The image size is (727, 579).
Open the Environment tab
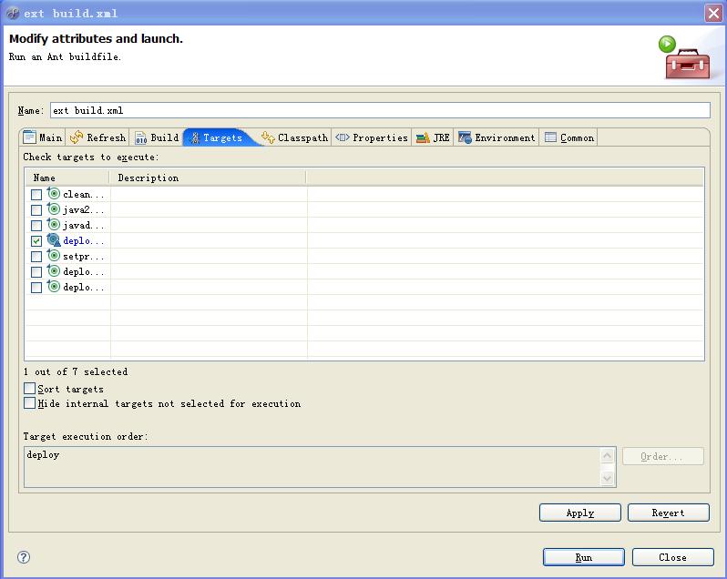[x=497, y=137]
